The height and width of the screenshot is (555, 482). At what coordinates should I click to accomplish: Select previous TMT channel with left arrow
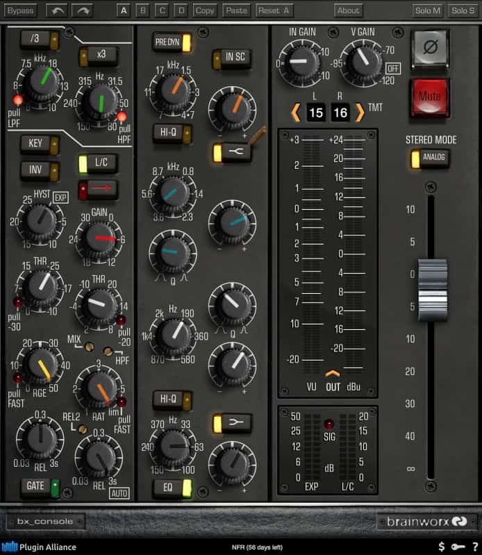tap(296, 113)
